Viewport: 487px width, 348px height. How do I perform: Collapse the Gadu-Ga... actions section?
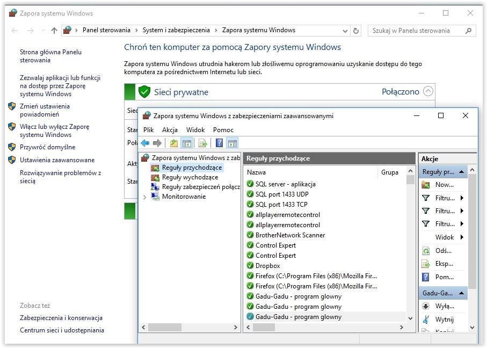pyautogui.click(x=462, y=293)
